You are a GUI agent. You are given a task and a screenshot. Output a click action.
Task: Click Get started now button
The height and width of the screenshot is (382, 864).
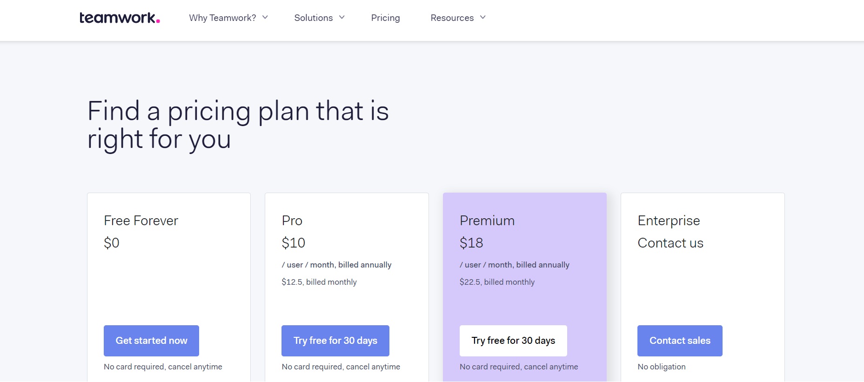click(151, 341)
